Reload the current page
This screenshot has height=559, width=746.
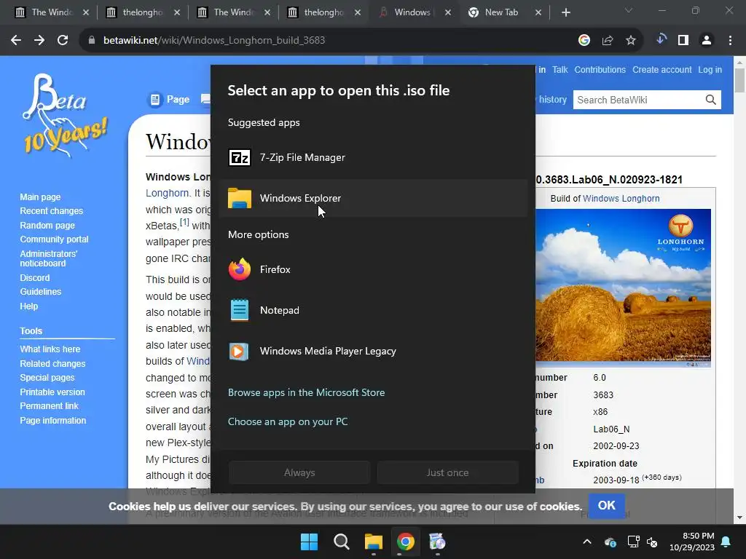pos(63,41)
